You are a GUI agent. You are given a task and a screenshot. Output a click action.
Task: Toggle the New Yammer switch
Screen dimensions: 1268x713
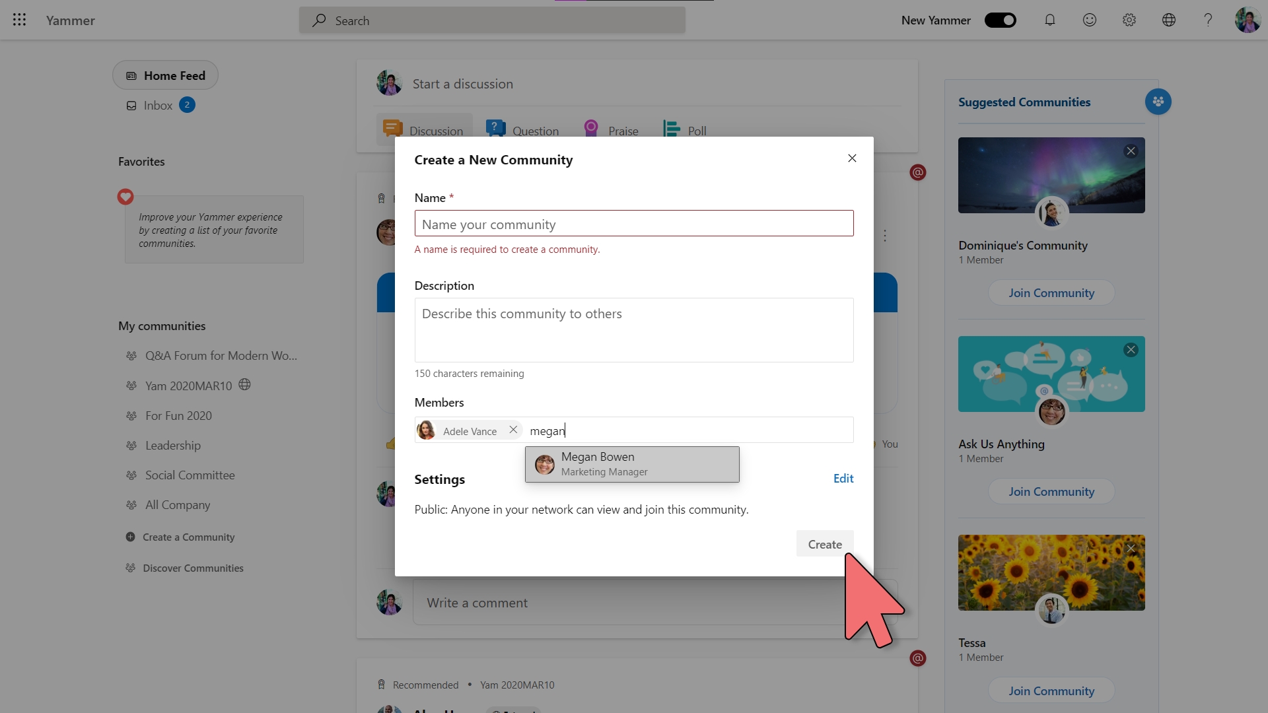click(1000, 20)
